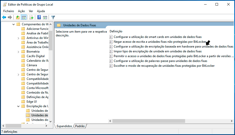
Task: Maximize the Editor de Políticas window
Action: 217,4
